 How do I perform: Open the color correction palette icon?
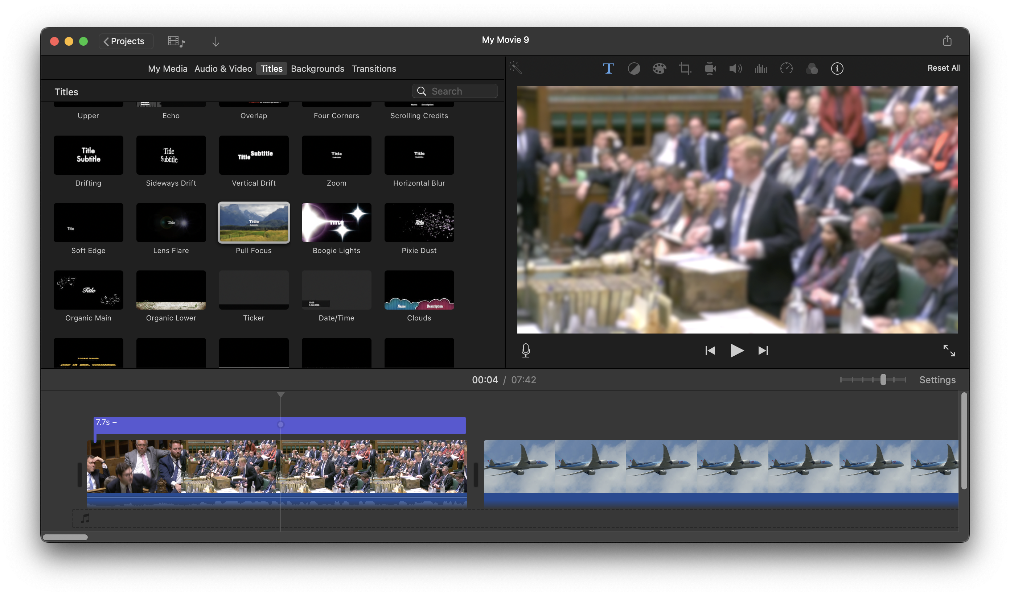[659, 69]
